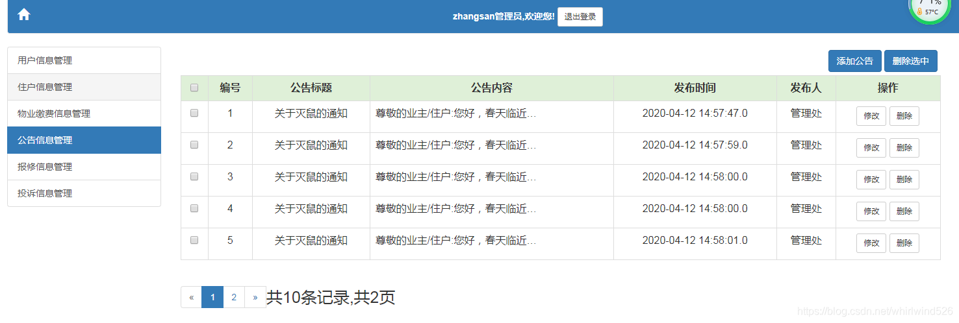Click zhangsan管理员,欢迎您! greeting text
Image resolution: width=959 pixels, height=323 pixels.
[x=504, y=17]
